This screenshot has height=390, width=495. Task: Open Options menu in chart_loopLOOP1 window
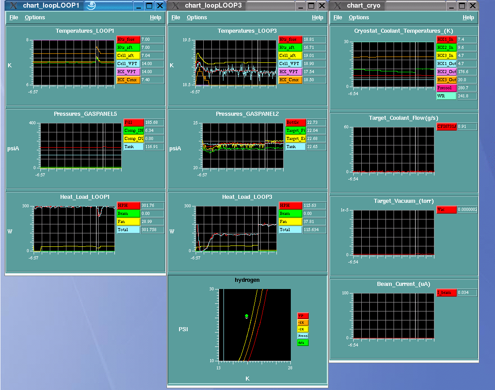35,18
